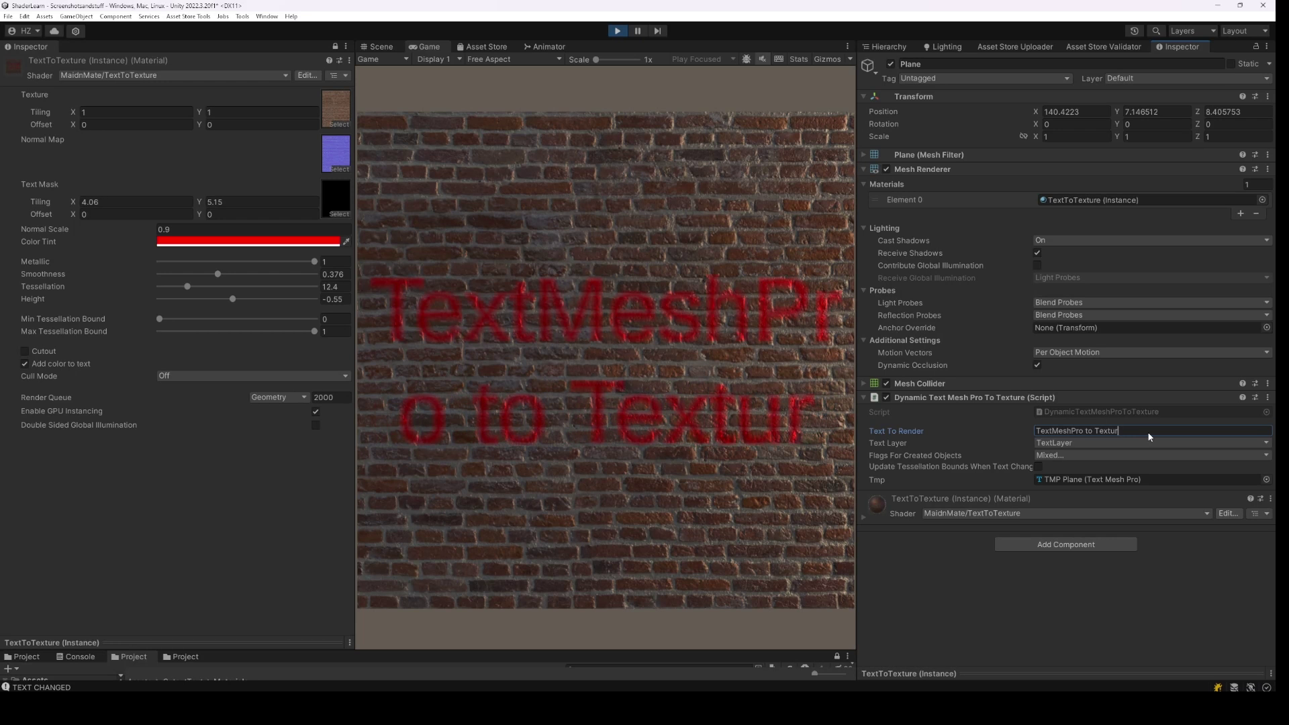Toggle the Cutout checkbox
The image size is (1289, 725).
25,351
